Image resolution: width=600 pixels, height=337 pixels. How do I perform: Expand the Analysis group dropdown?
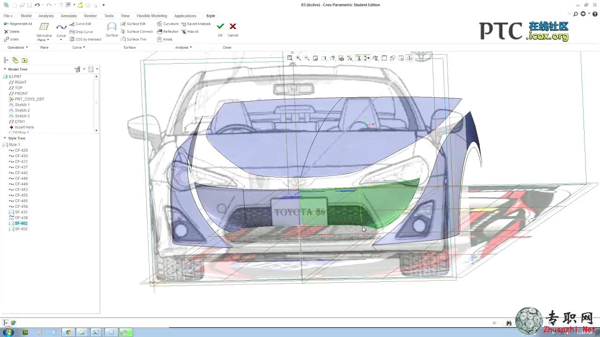pyautogui.click(x=183, y=47)
